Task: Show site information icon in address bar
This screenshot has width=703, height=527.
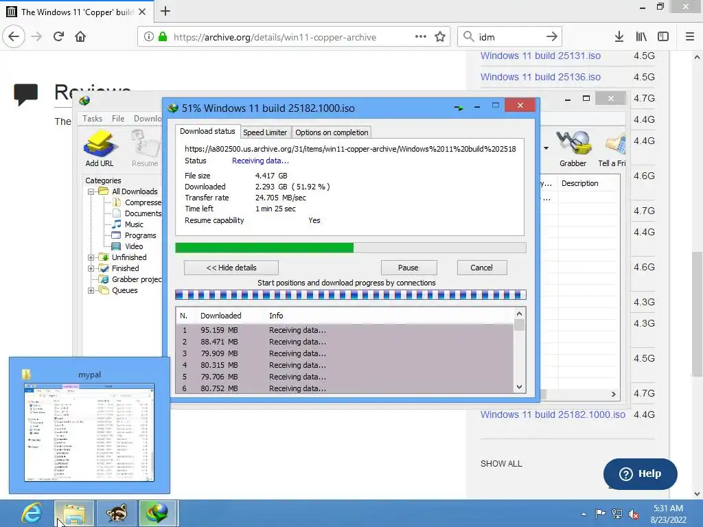Action: click(148, 37)
